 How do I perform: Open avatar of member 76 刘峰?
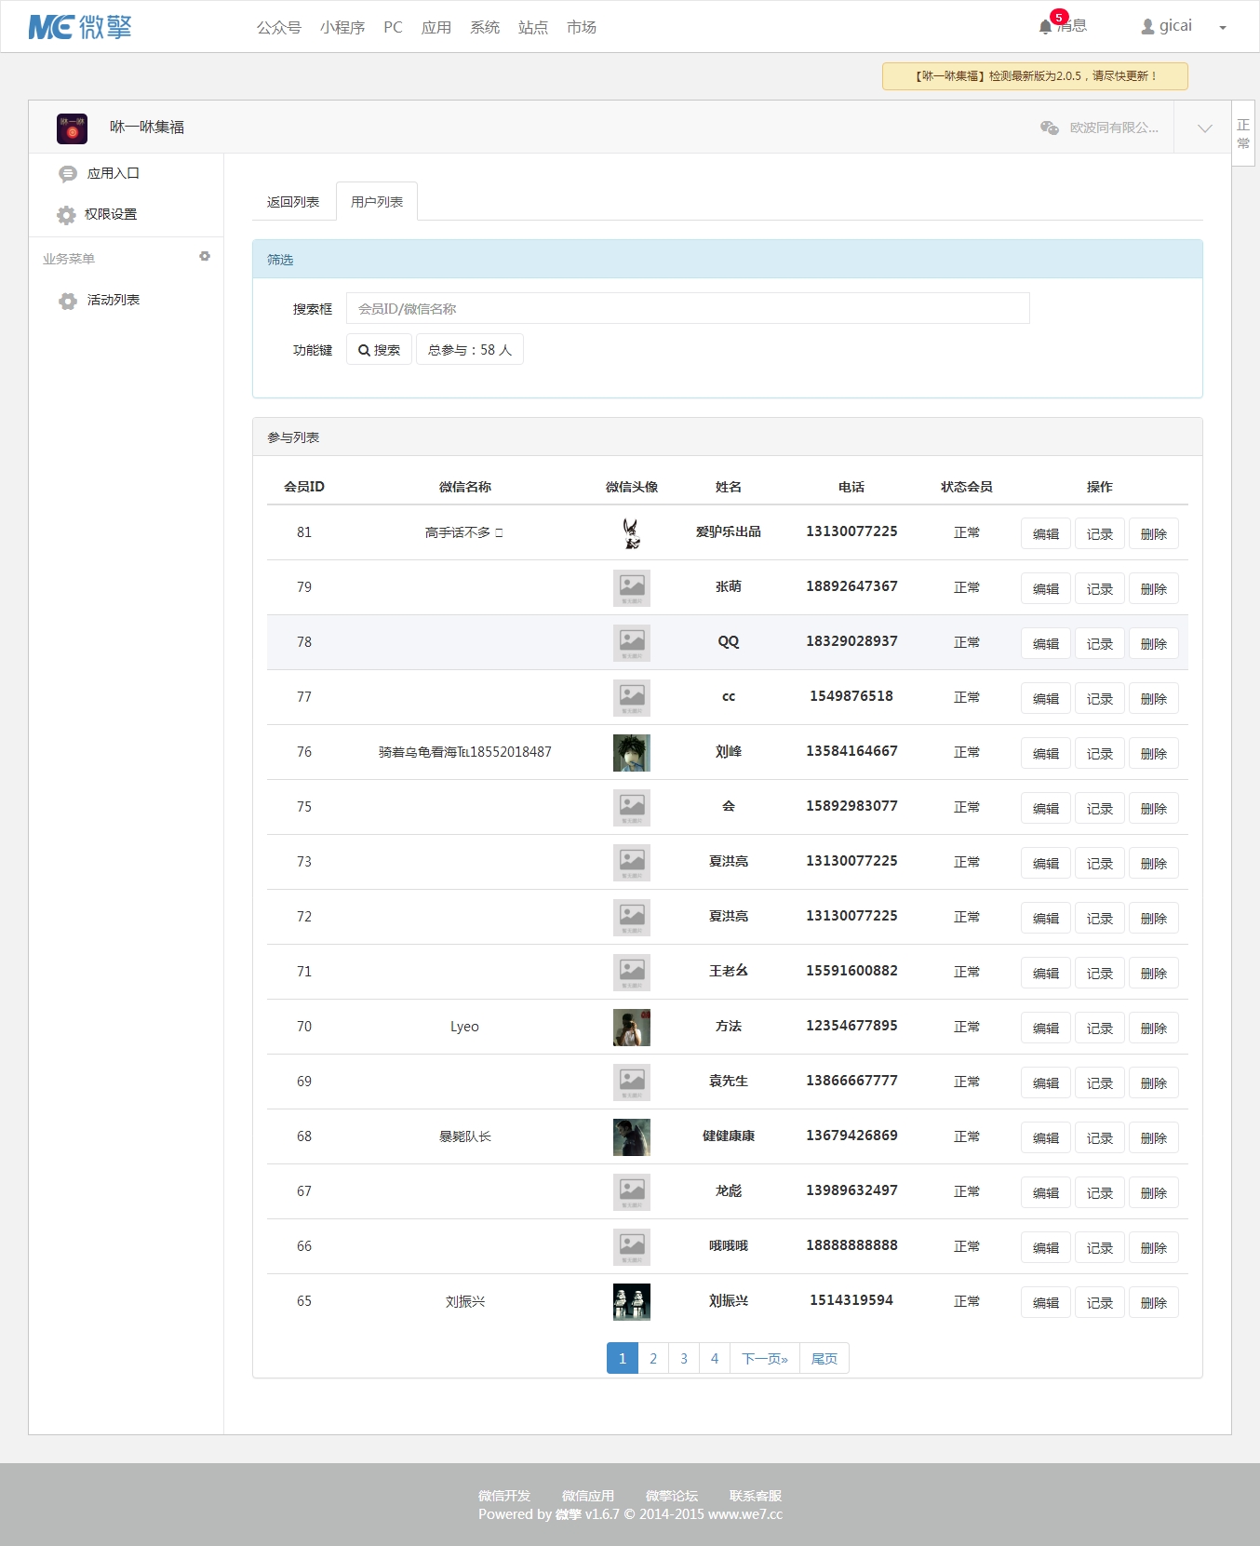pyautogui.click(x=632, y=753)
